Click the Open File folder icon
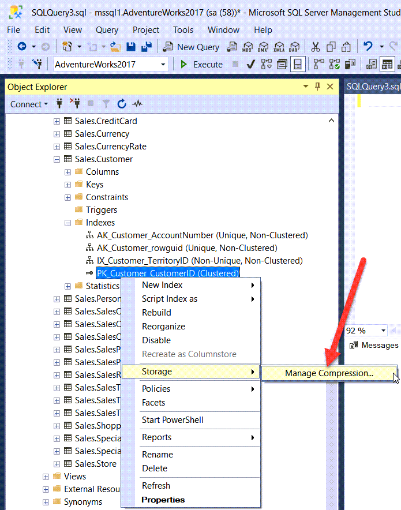This screenshot has height=510, width=401. point(115,47)
